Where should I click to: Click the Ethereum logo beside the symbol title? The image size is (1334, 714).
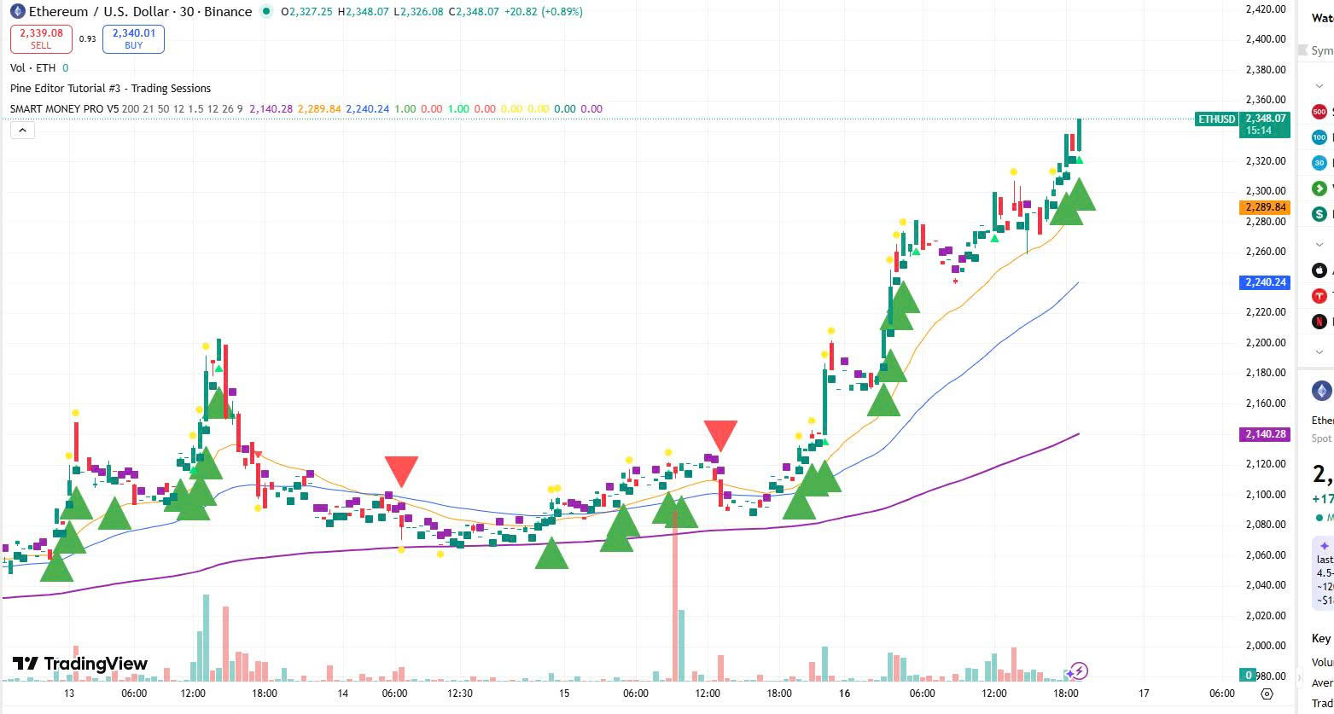click(16, 12)
